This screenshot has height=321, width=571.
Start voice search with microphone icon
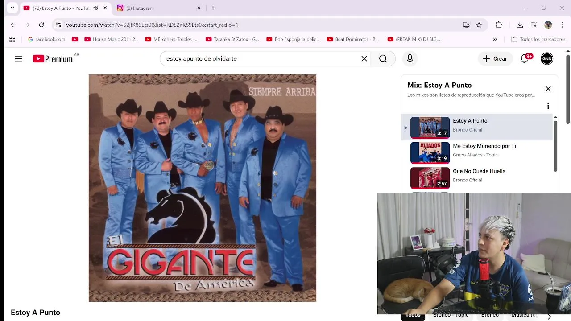coord(410,58)
